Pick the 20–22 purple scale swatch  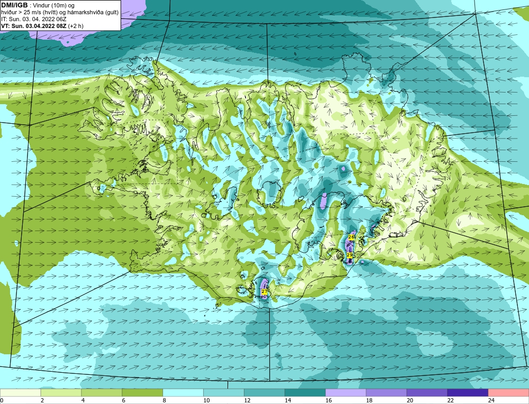pyautogui.click(x=427, y=393)
